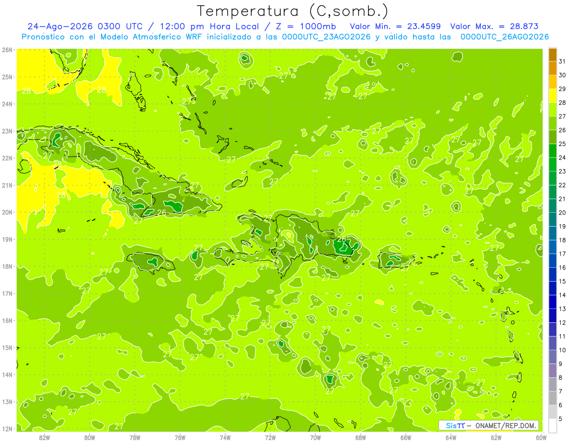The width and height of the screenshot is (575, 444).
Task: Click the colorbar label '20'
Action: [x=562, y=212]
